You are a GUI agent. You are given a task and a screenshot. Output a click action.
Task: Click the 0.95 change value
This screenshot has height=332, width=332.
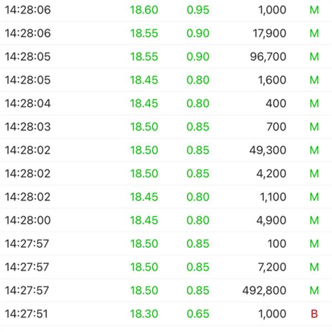click(x=198, y=10)
